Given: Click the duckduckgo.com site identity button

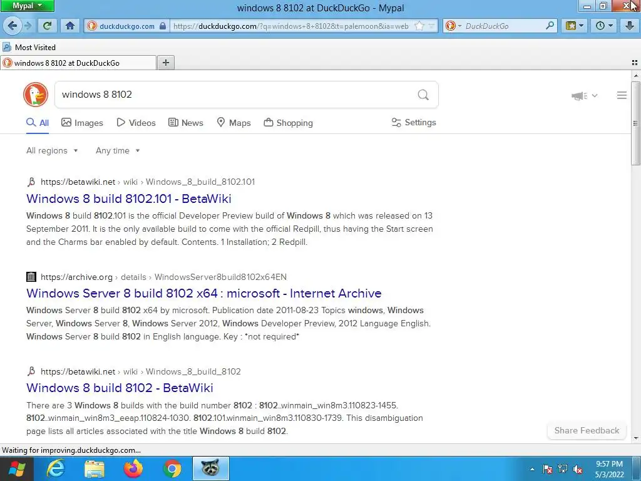Looking at the screenshot, I should 126,26.
